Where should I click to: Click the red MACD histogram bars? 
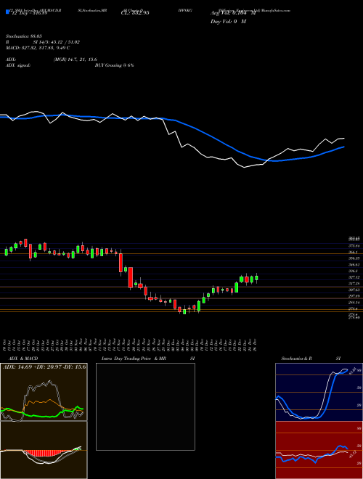tap(46, 454)
